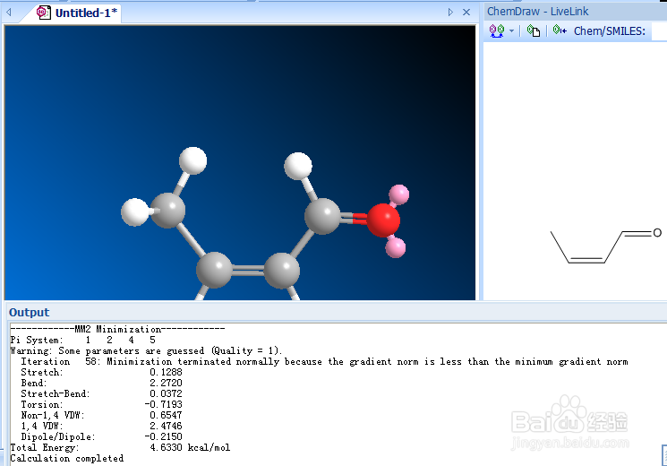
Task: Click the 'Pi System: 1 2 4 5' line
Action: pos(83,340)
